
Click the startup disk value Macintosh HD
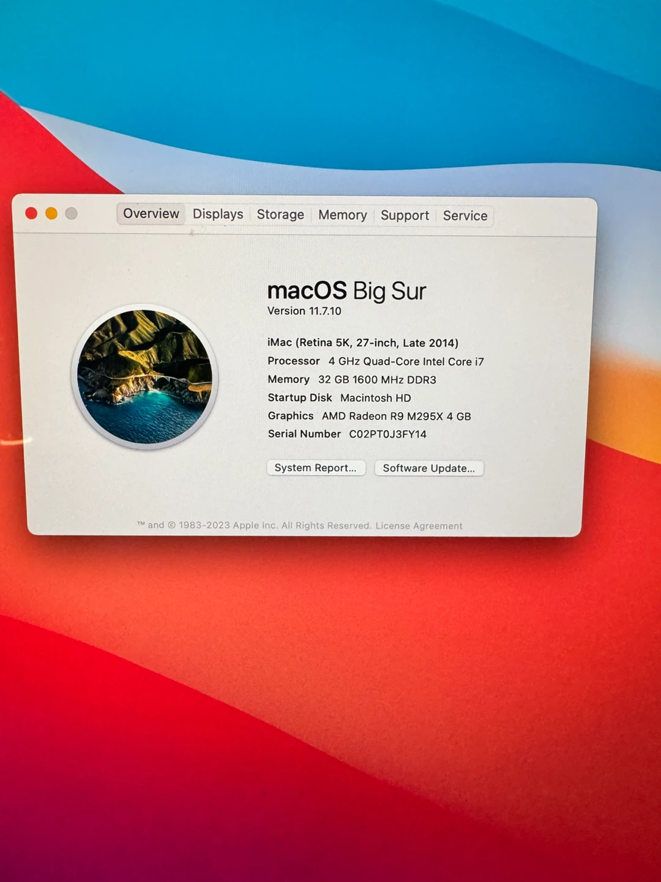[375, 398]
